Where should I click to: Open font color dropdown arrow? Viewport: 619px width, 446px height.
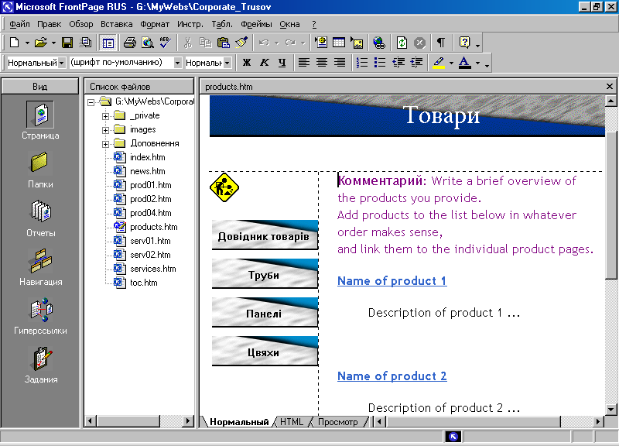point(477,63)
